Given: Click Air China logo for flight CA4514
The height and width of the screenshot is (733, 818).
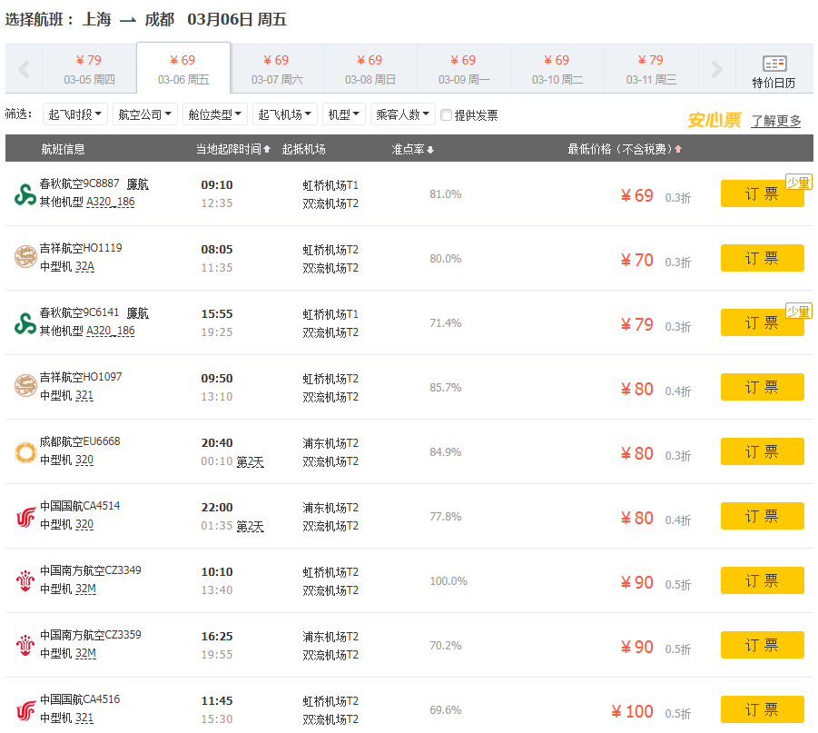Looking at the screenshot, I should [25, 517].
